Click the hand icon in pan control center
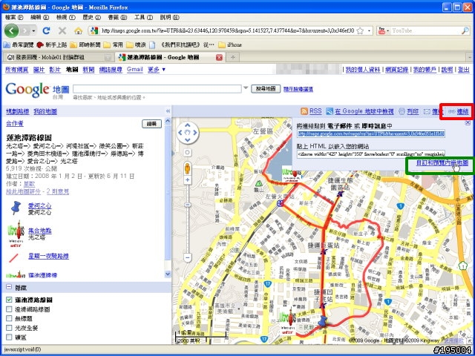The height and width of the screenshot is (356, 475). (188, 132)
